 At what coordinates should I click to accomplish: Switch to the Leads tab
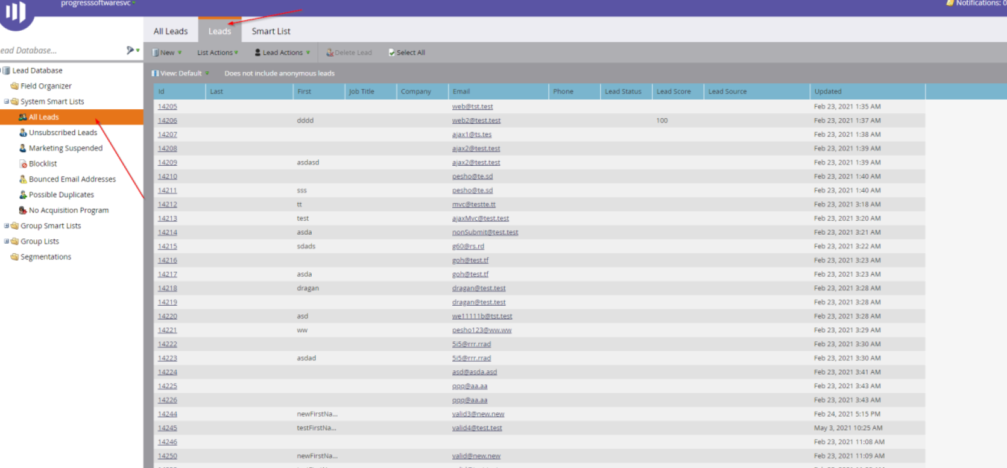tap(219, 31)
